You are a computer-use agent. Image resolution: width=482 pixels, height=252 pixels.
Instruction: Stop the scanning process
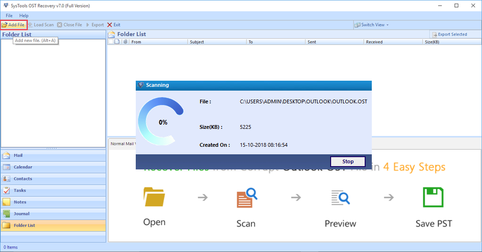(x=348, y=161)
